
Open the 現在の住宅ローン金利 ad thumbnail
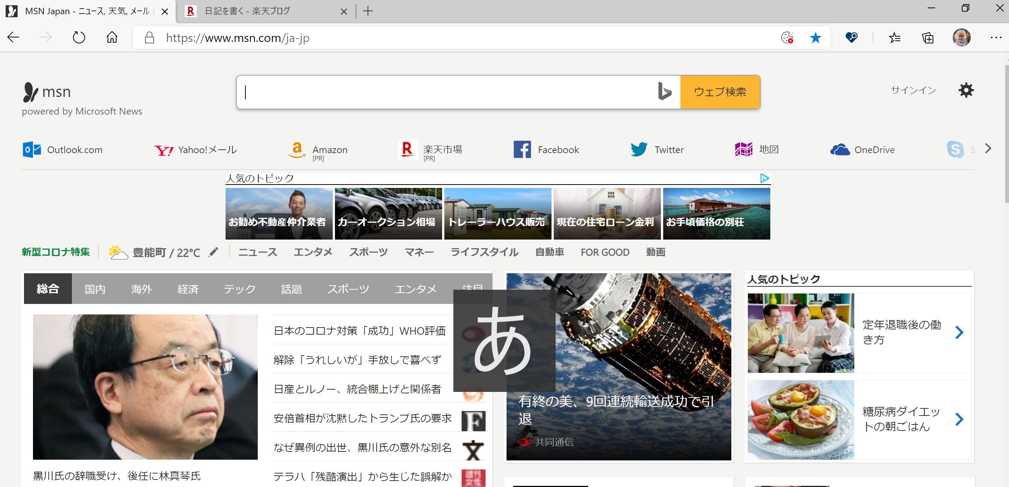pyautogui.click(x=607, y=214)
